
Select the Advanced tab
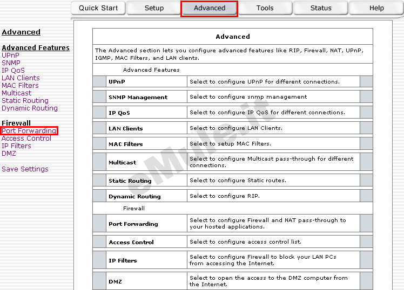(x=209, y=8)
